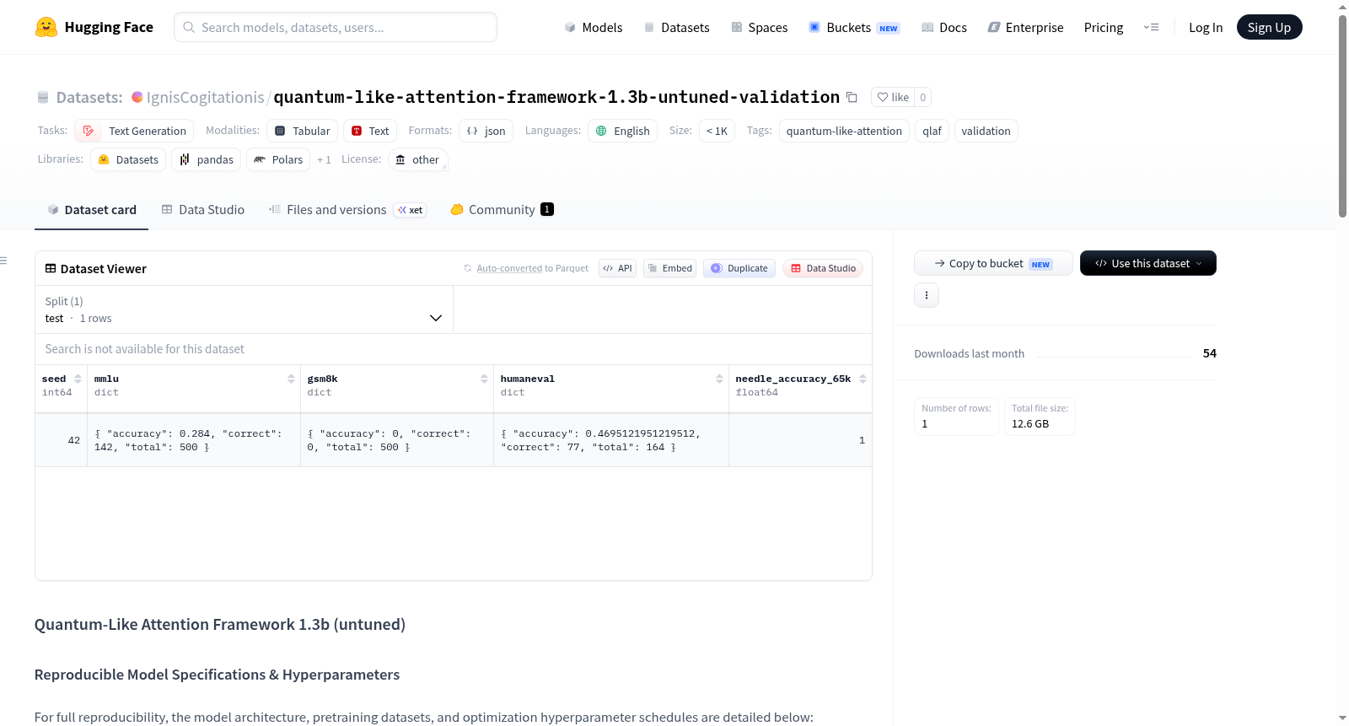Viewport: 1349px width, 726px height.
Task: Open the Docs navigation item
Action: [x=944, y=27]
